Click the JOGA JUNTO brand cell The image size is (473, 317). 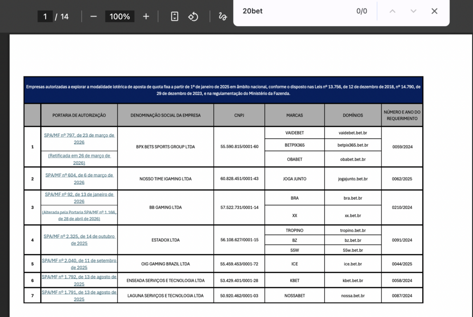click(x=294, y=179)
